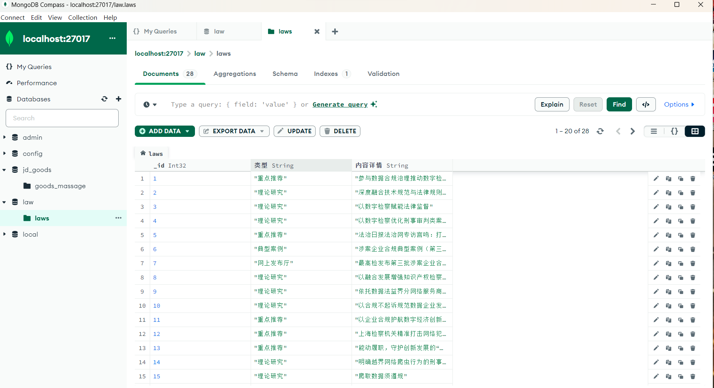Switch to the Aggregations tab
The image size is (714, 388).
point(235,73)
